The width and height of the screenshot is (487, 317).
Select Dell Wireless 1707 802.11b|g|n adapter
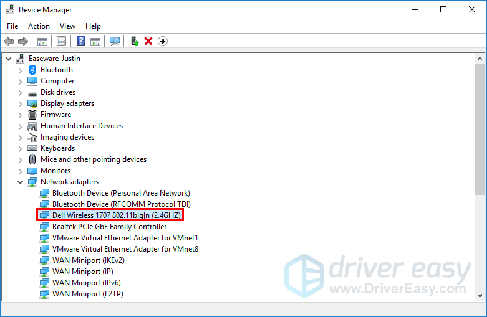116,215
